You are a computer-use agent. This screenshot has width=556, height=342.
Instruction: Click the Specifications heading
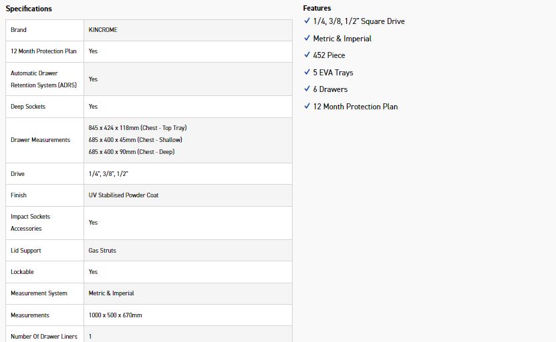click(x=29, y=9)
